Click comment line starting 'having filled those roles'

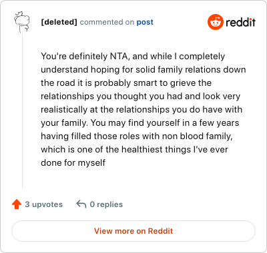tap(137, 136)
